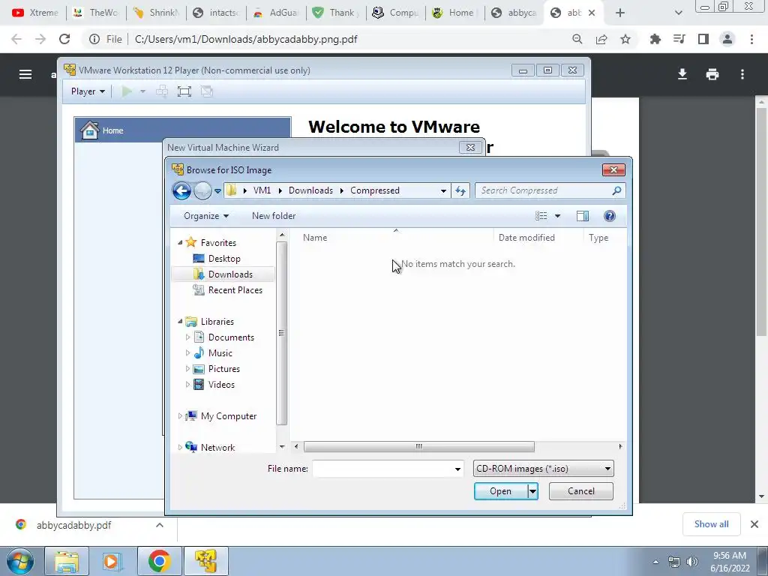Viewport: 768px width, 576px height.
Task: Click the Back arrow in Browse for ISO Image
Action: coord(181,190)
